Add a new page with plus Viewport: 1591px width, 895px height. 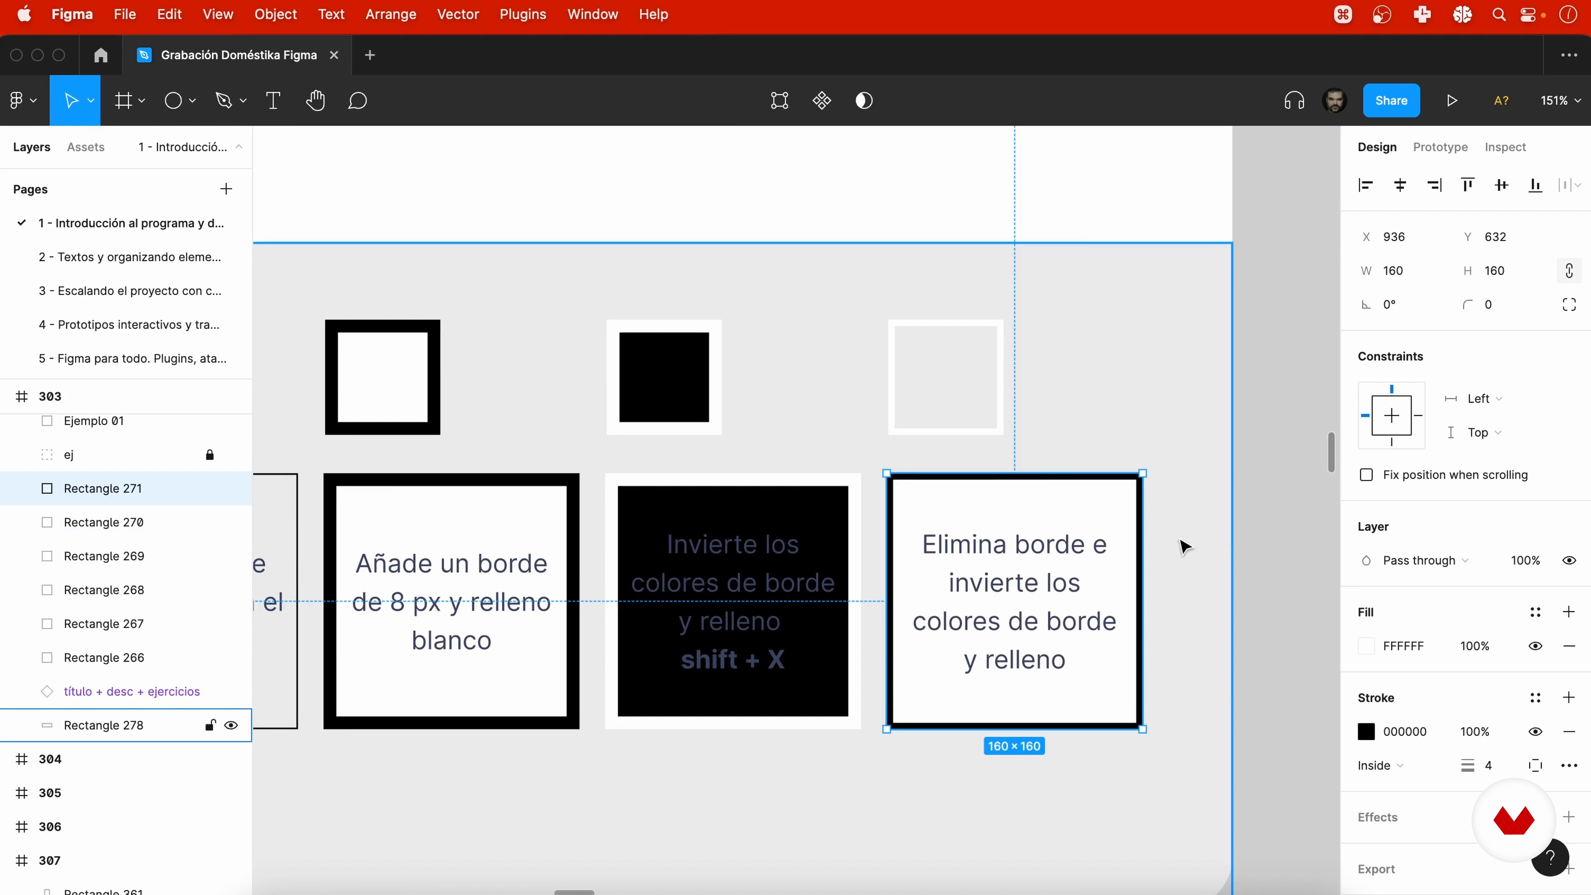click(226, 189)
